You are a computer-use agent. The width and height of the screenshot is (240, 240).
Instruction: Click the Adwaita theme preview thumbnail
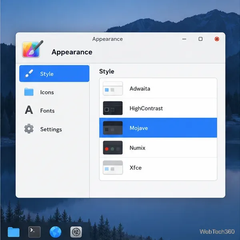(x=113, y=88)
